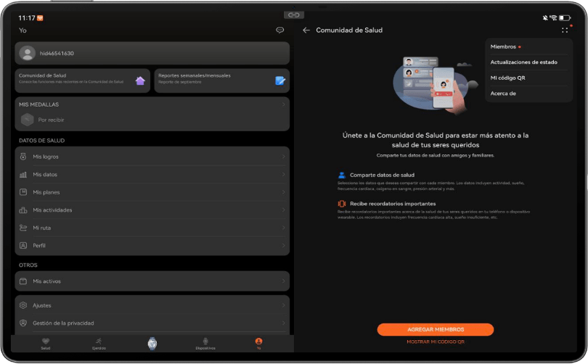Viewport: 588px width, 364px height.
Task: Open the Mis logros chevron row
Action: coord(152,157)
